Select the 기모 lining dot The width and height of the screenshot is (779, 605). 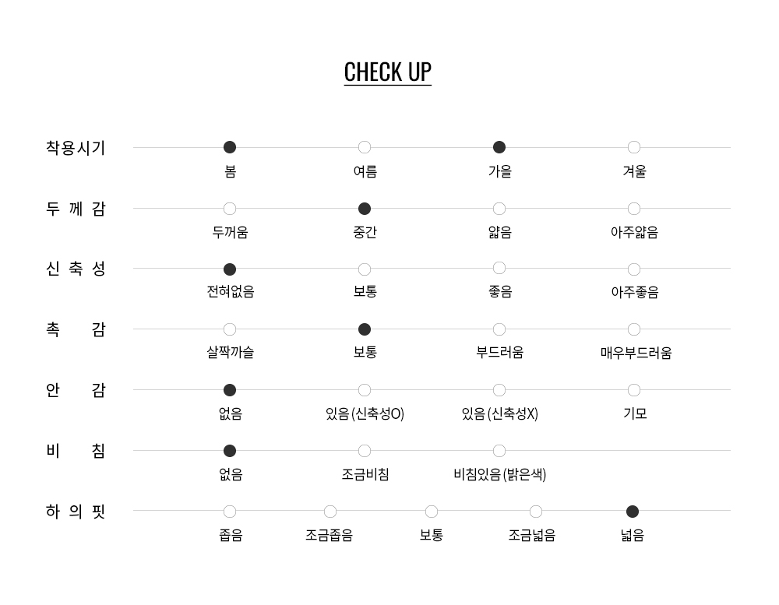pos(634,390)
